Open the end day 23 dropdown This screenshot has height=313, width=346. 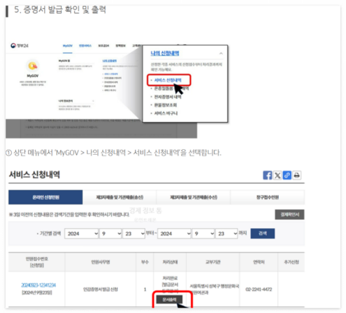tap(226, 234)
